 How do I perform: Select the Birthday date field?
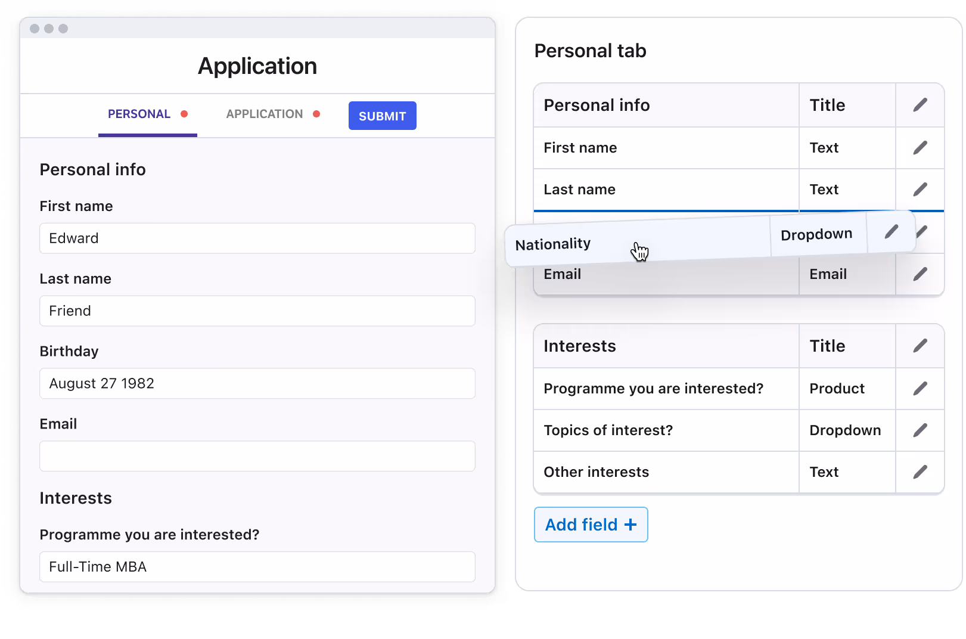pyautogui.click(x=257, y=383)
